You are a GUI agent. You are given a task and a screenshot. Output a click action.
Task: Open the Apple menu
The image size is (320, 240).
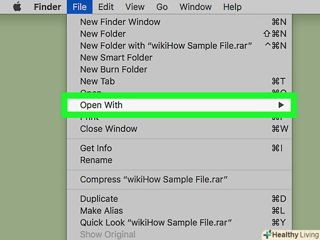[x=17, y=7]
